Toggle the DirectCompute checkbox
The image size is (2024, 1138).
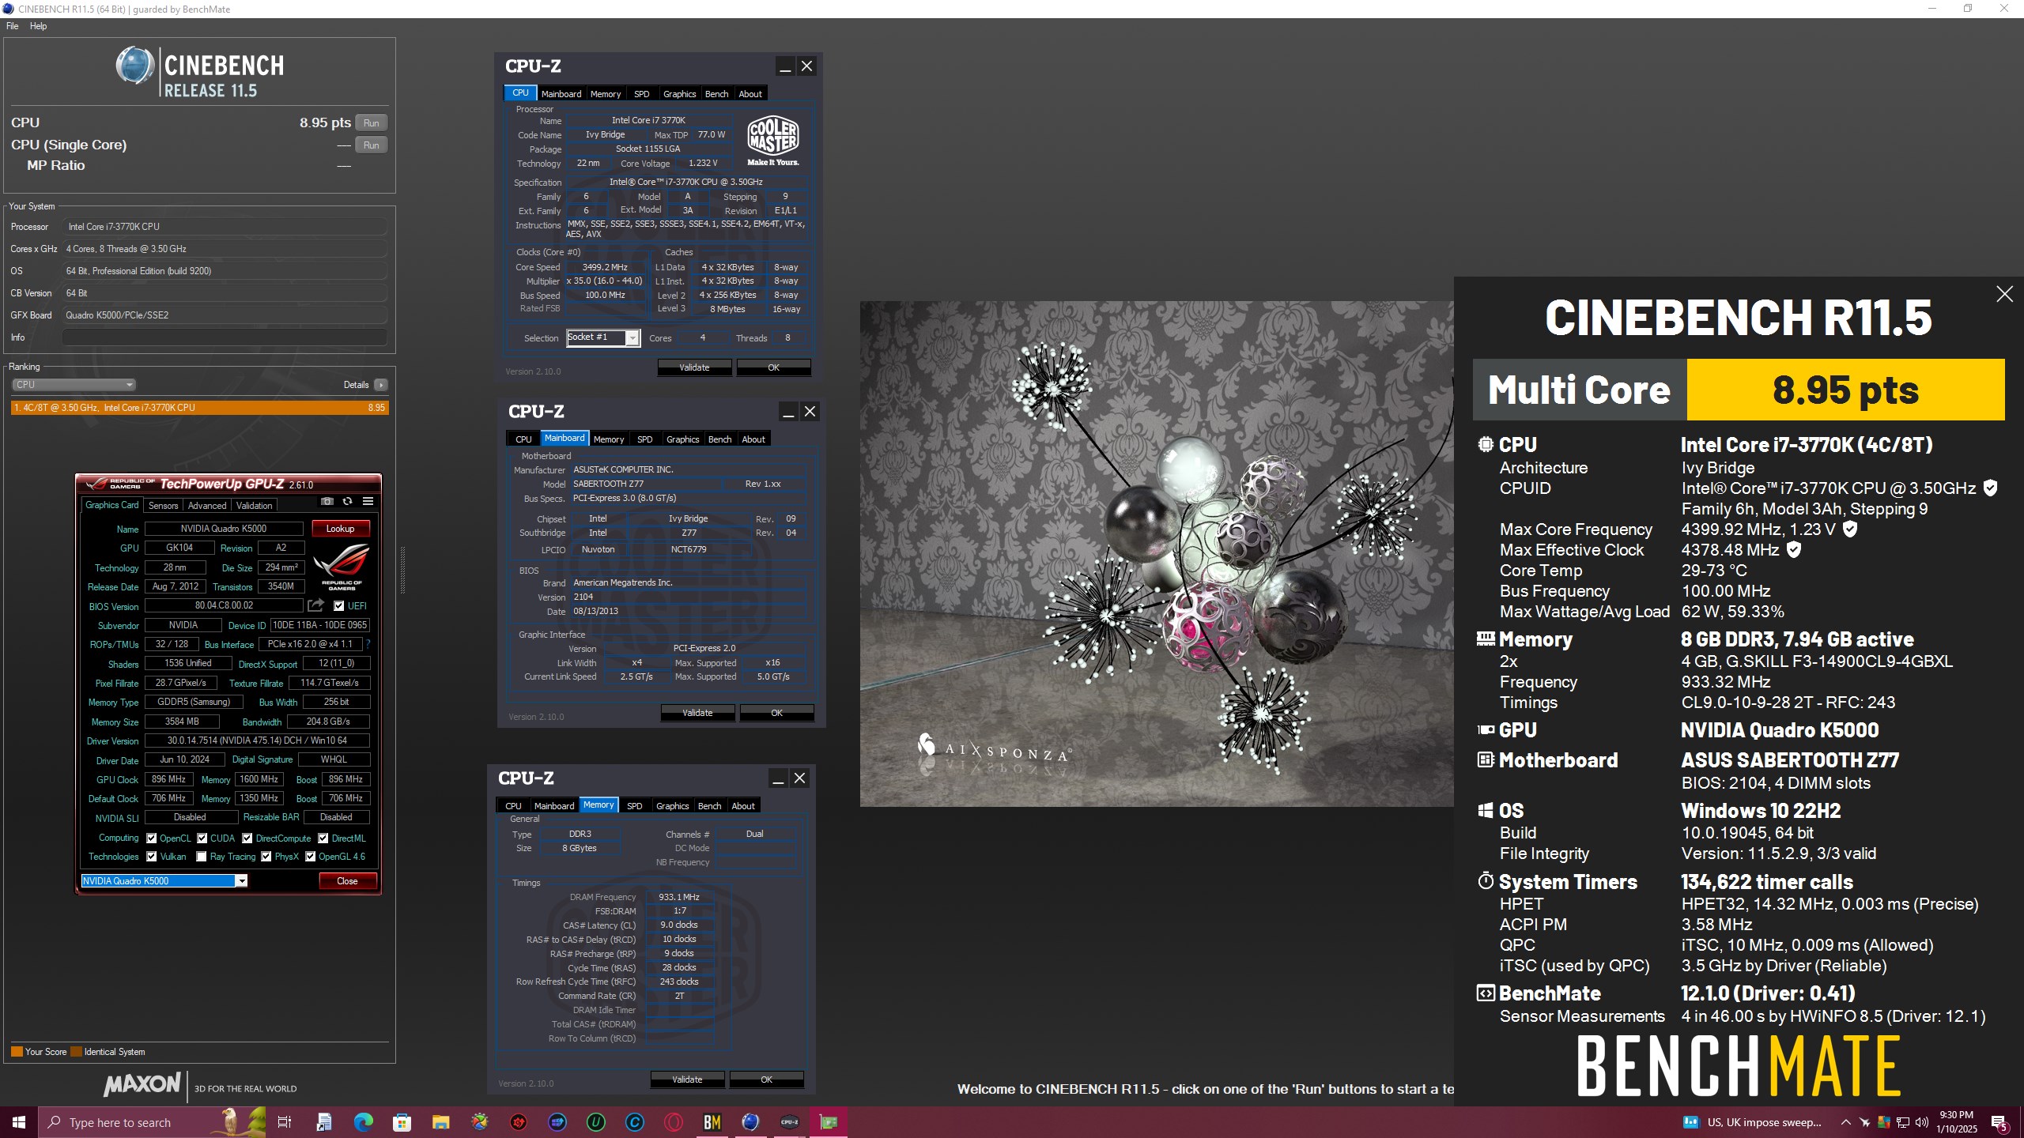click(x=247, y=838)
